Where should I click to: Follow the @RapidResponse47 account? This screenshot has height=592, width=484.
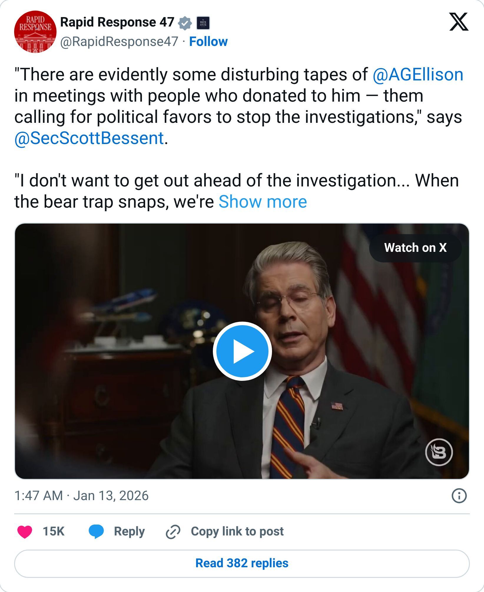tap(207, 42)
